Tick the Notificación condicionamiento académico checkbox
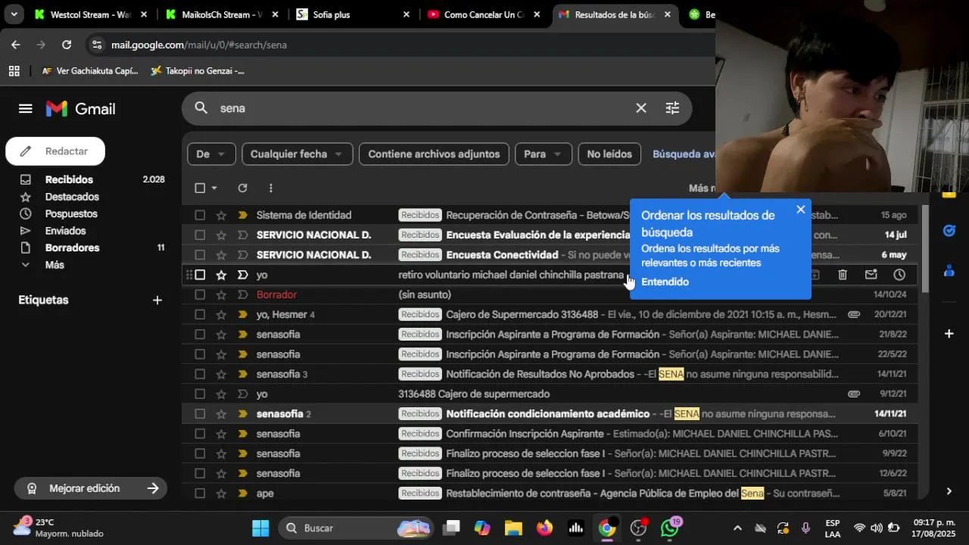Screen dimensions: 969x545 (200, 414)
